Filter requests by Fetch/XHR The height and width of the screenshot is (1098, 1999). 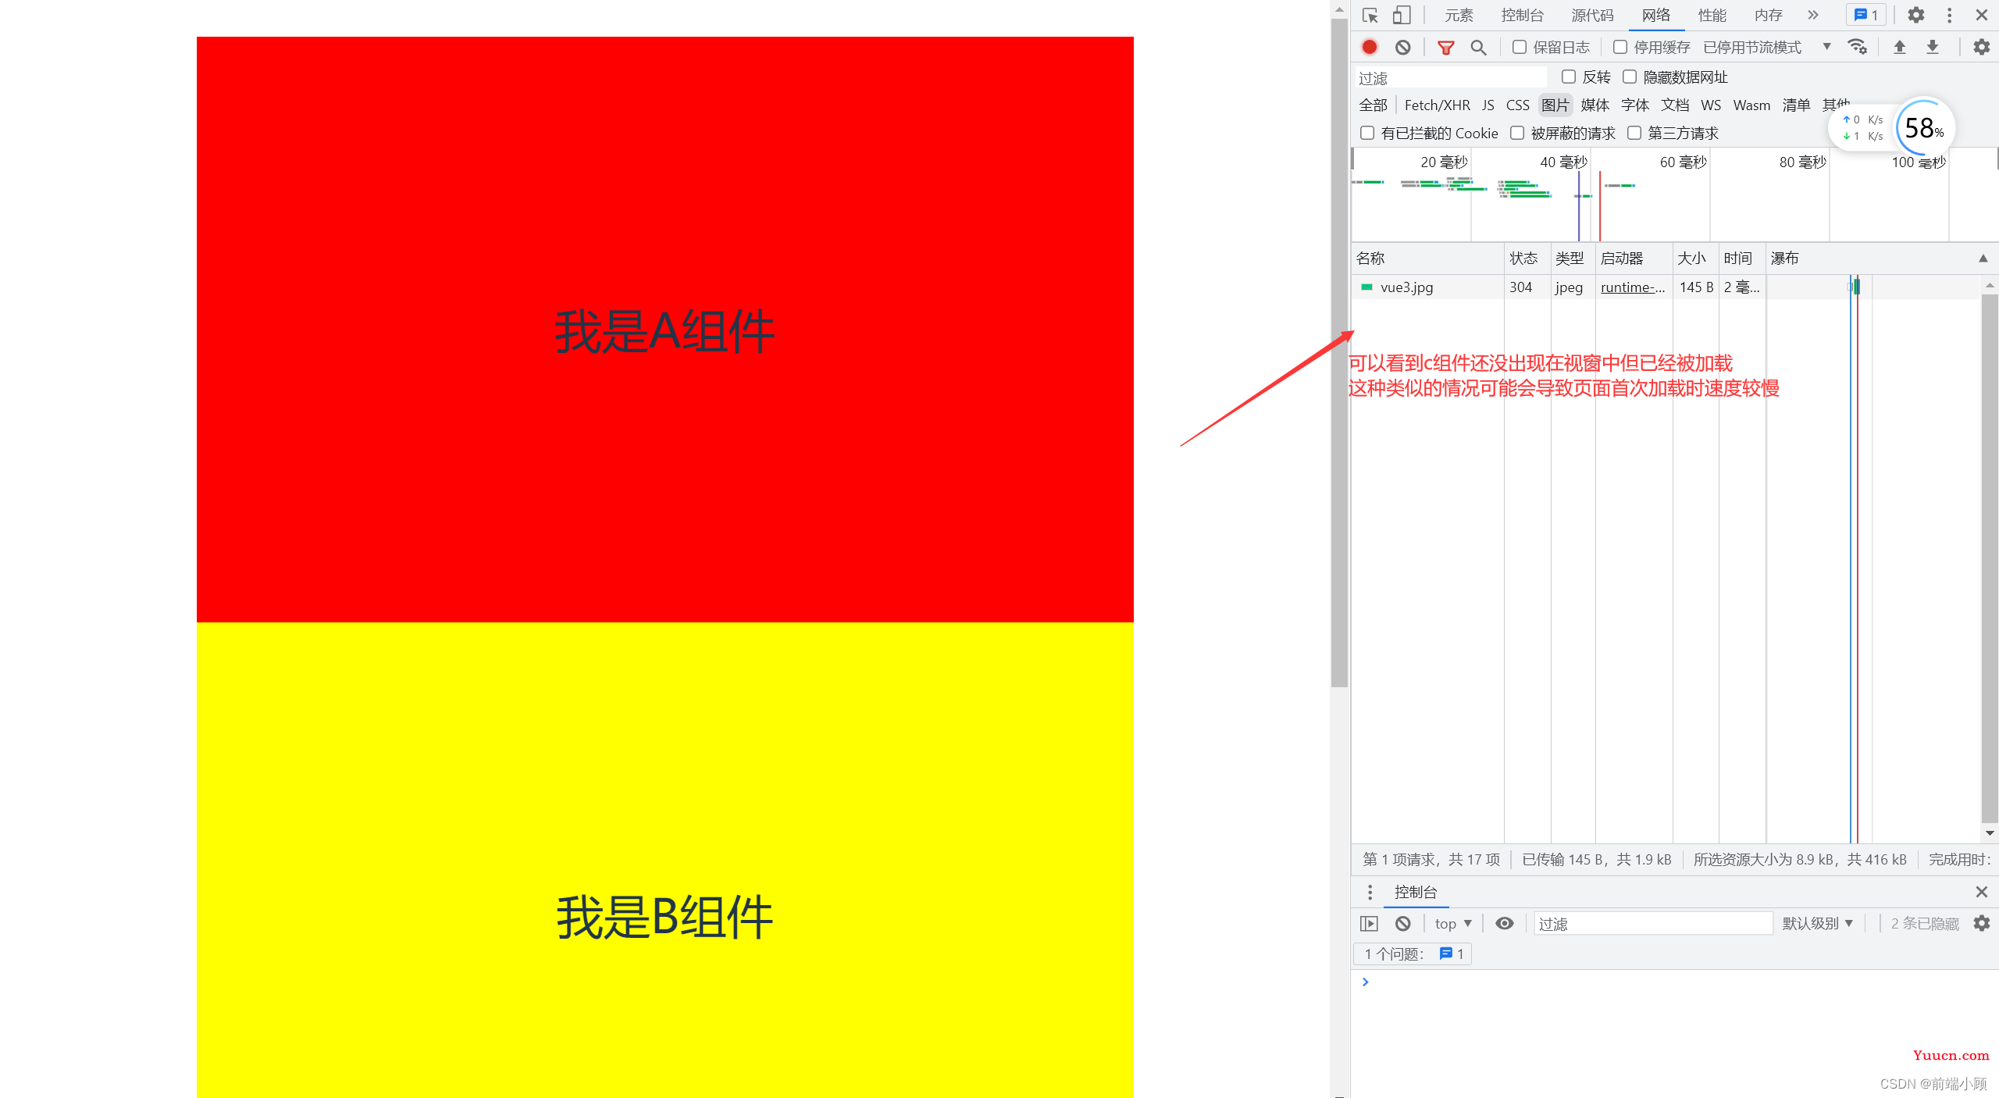point(1437,105)
